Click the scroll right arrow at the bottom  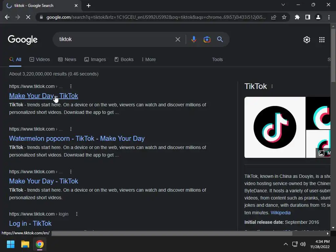(x=328, y=233)
